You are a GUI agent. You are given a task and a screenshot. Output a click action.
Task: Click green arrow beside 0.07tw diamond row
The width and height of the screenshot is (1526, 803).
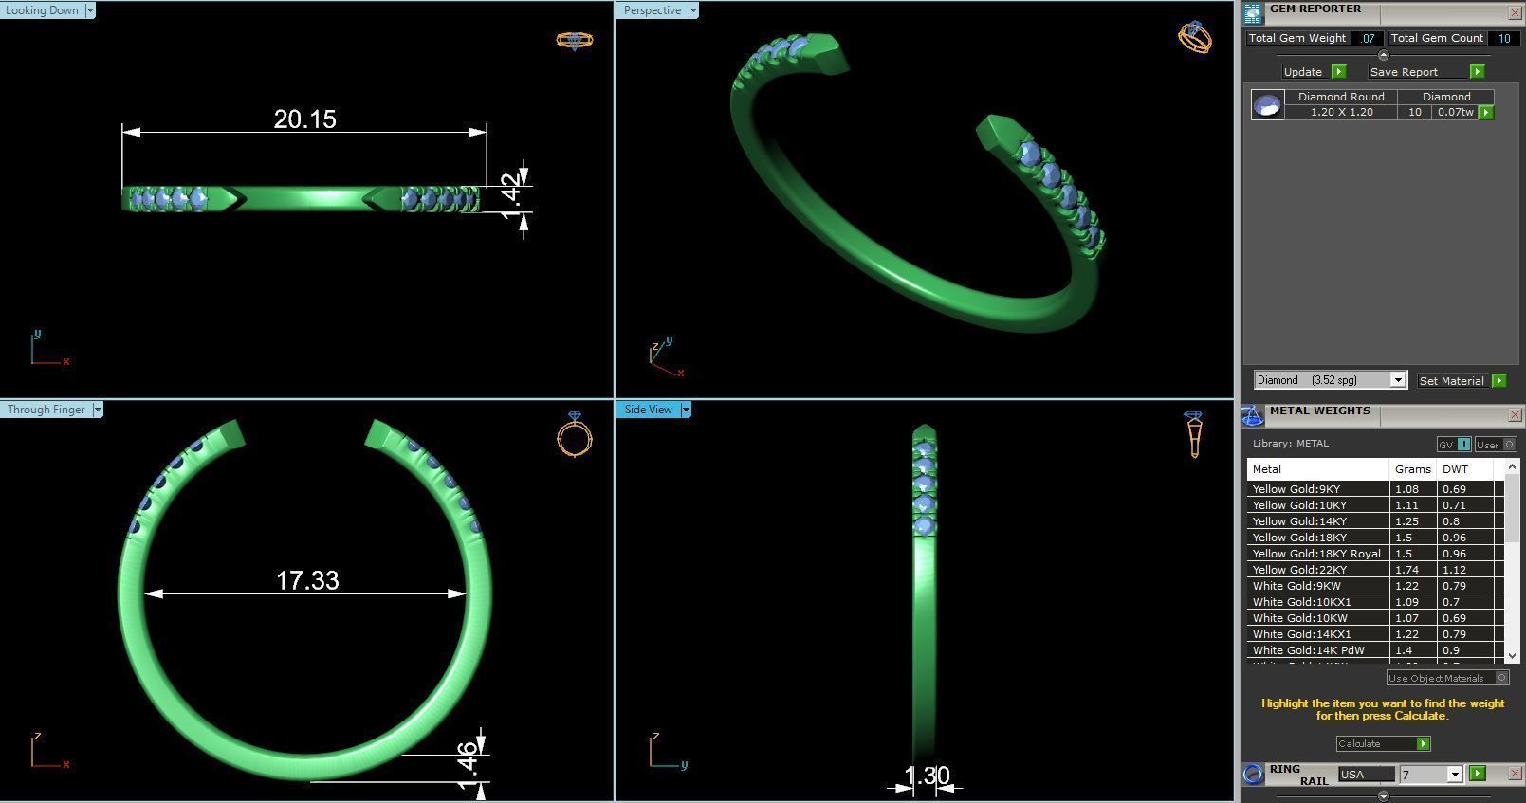[x=1486, y=112]
